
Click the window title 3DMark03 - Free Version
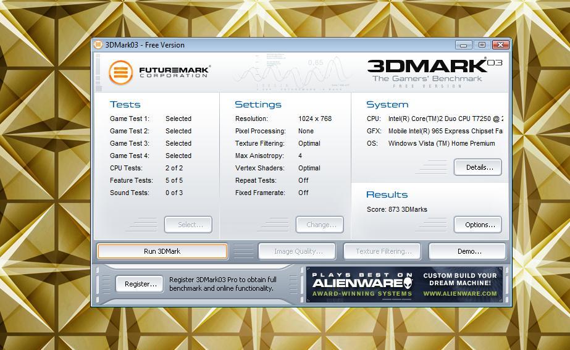145,45
